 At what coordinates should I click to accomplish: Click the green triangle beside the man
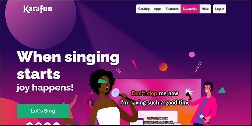tap(222, 90)
